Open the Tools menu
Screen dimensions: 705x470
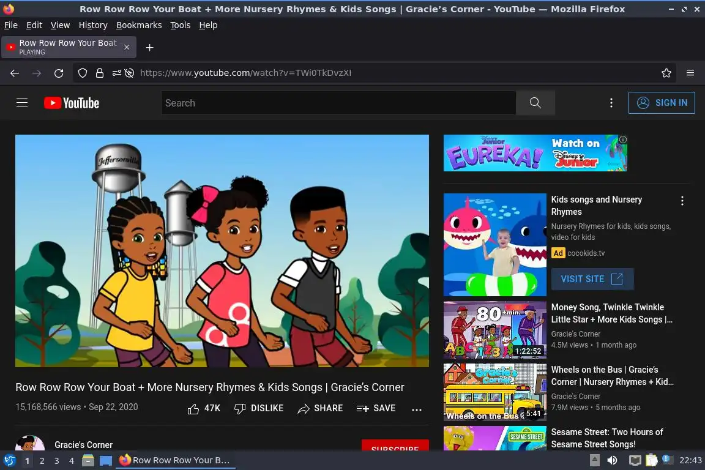(x=181, y=25)
